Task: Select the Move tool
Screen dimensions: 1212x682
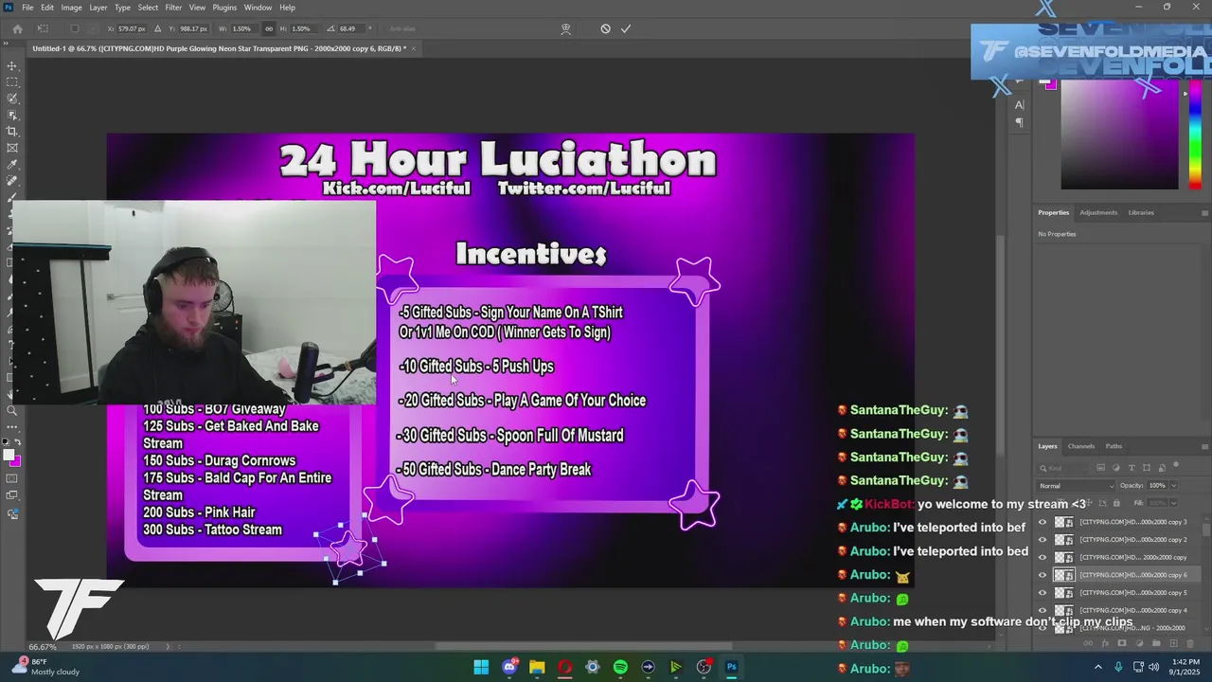Action: (12, 66)
